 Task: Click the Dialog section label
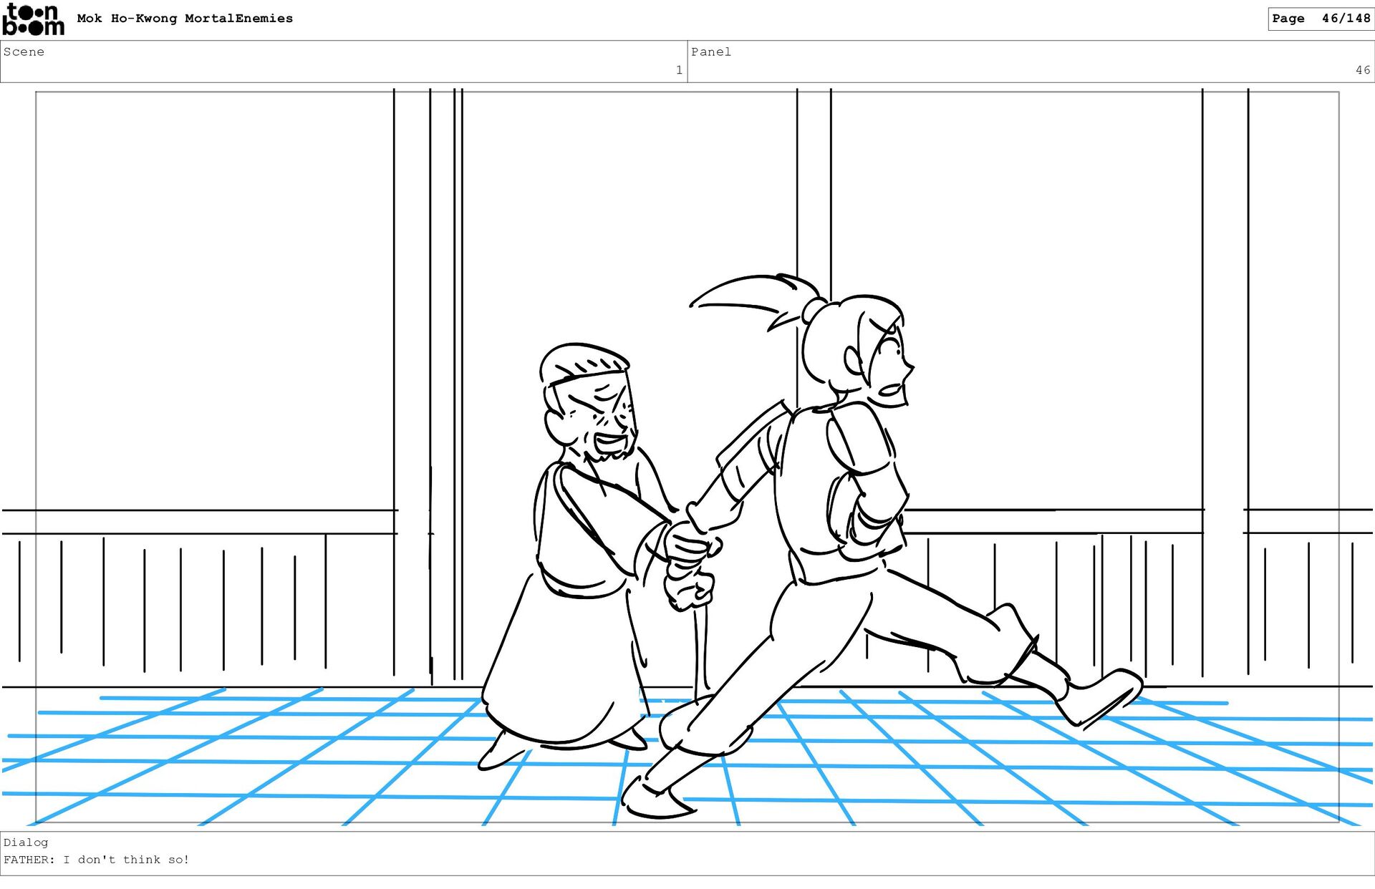point(26,842)
